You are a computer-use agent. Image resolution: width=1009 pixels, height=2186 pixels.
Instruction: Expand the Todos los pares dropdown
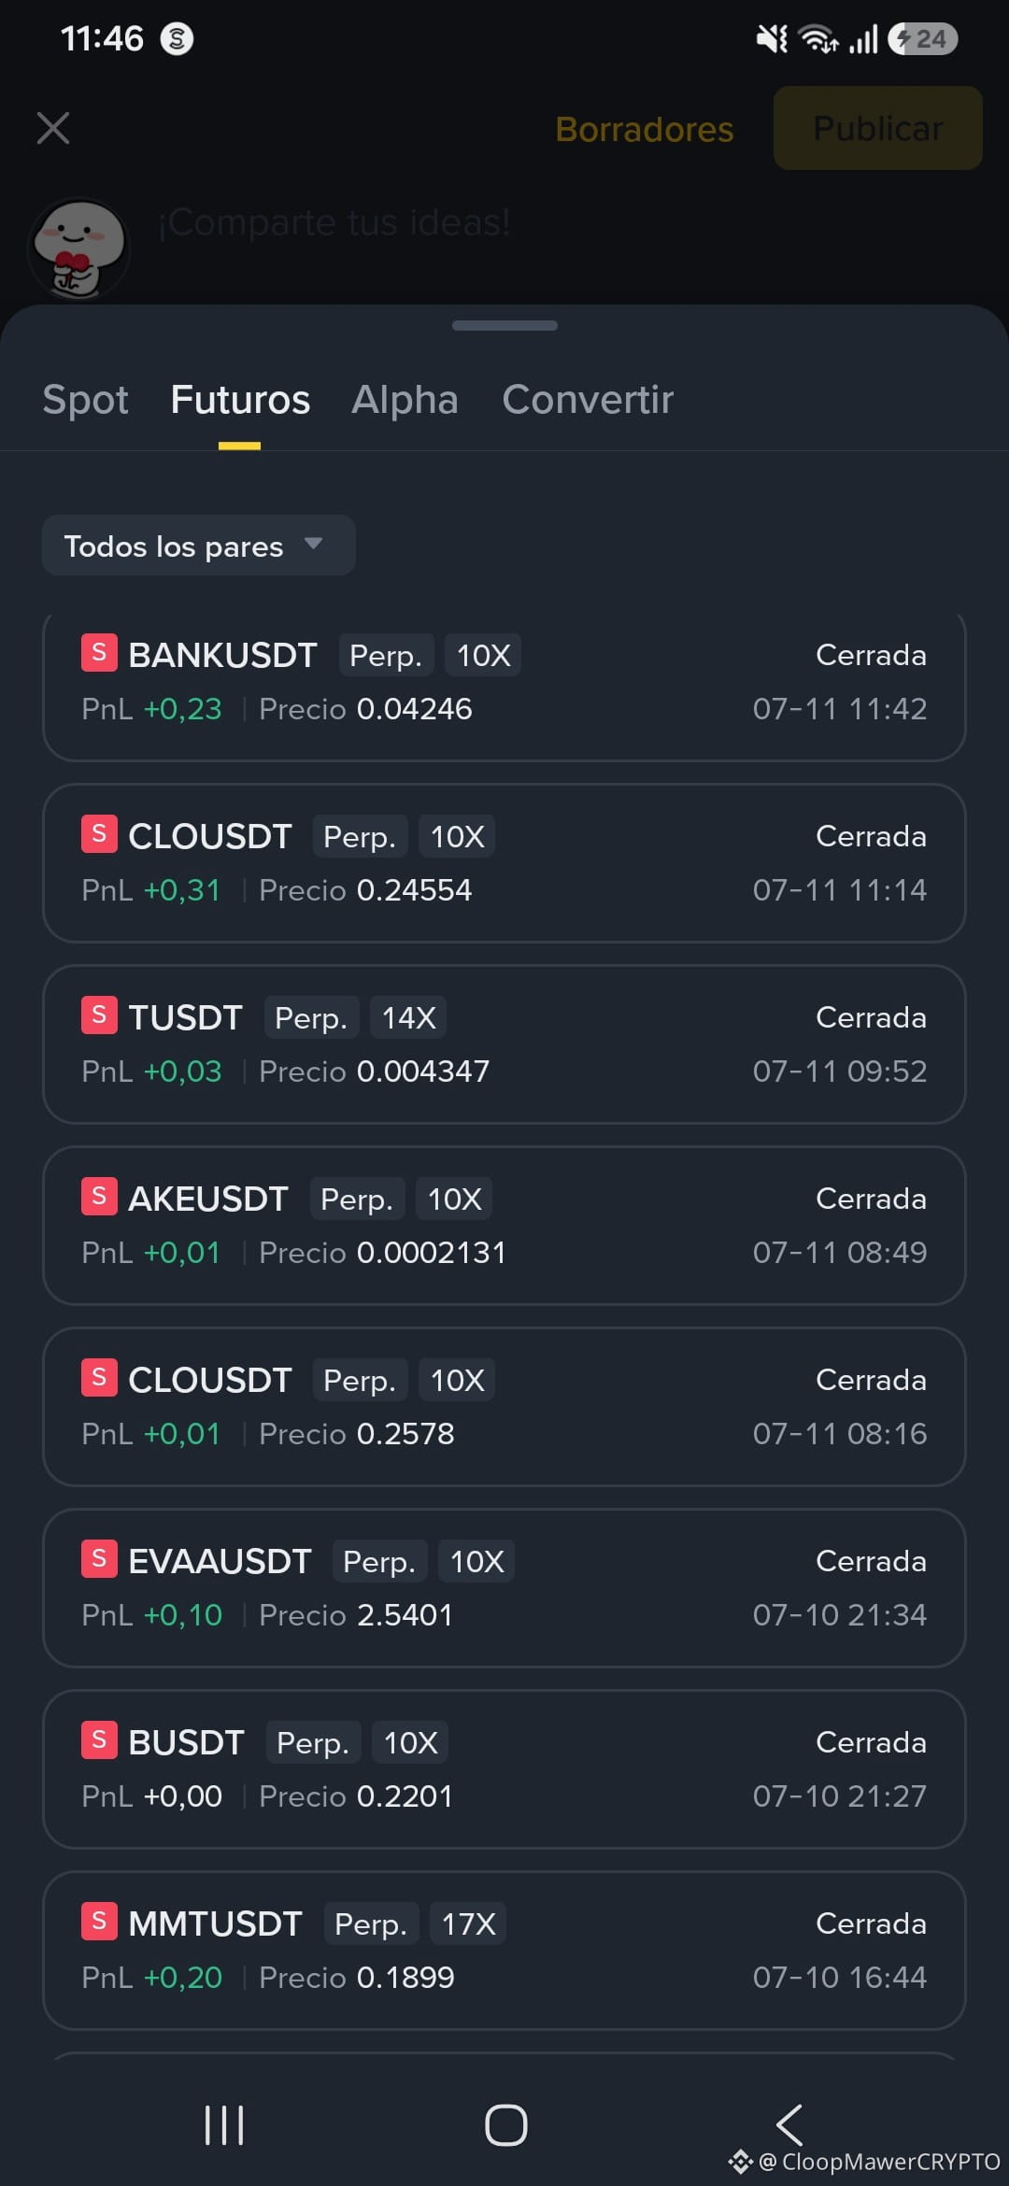coord(198,546)
